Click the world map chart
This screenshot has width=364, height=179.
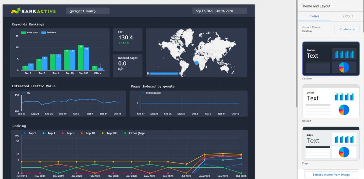tap(196, 52)
